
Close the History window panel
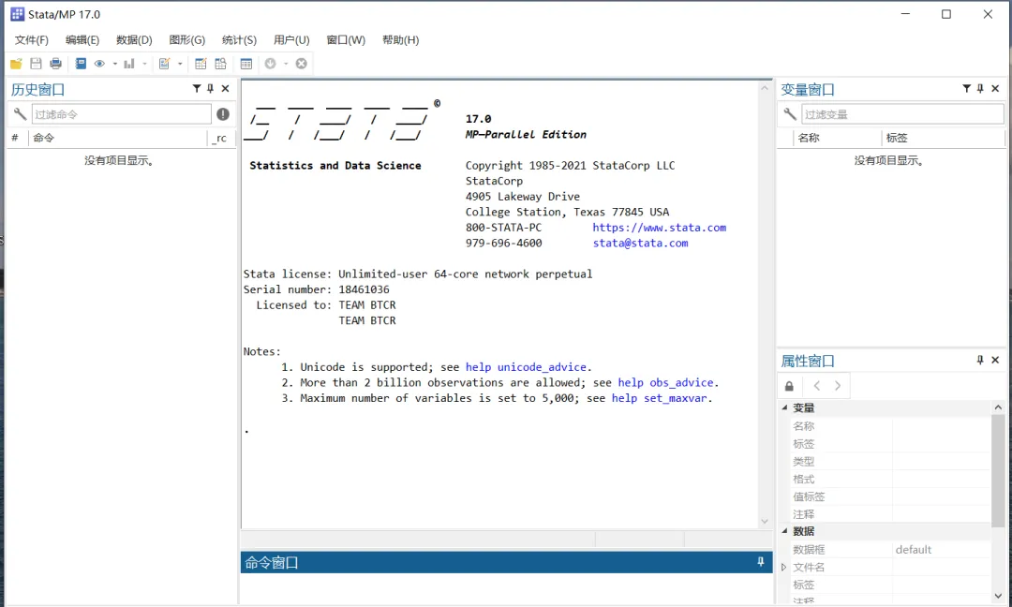tap(225, 88)
